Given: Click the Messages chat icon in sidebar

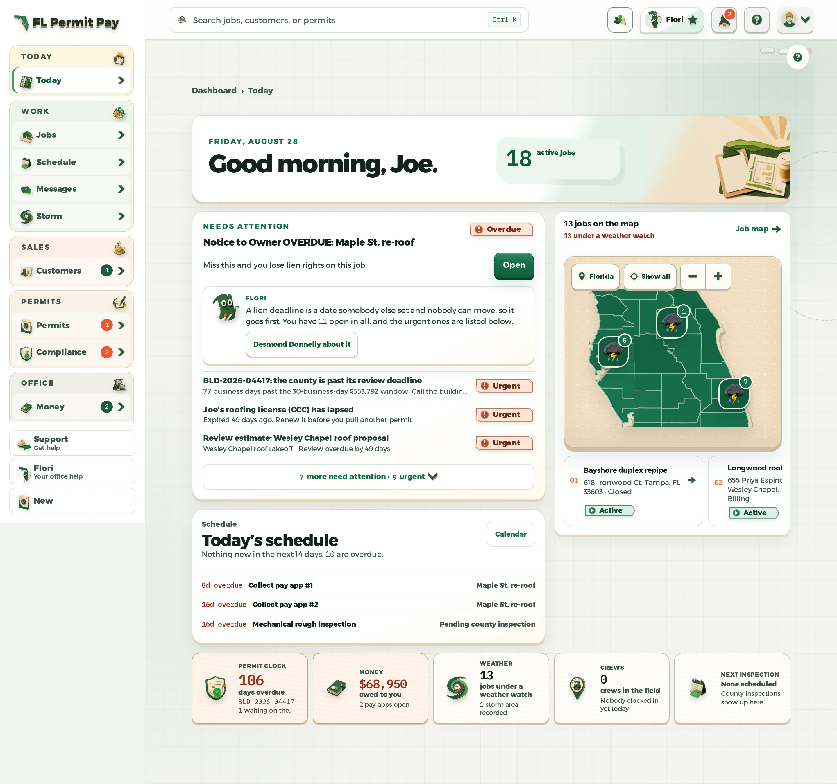Looking at the screenshot, I should 26,190.
